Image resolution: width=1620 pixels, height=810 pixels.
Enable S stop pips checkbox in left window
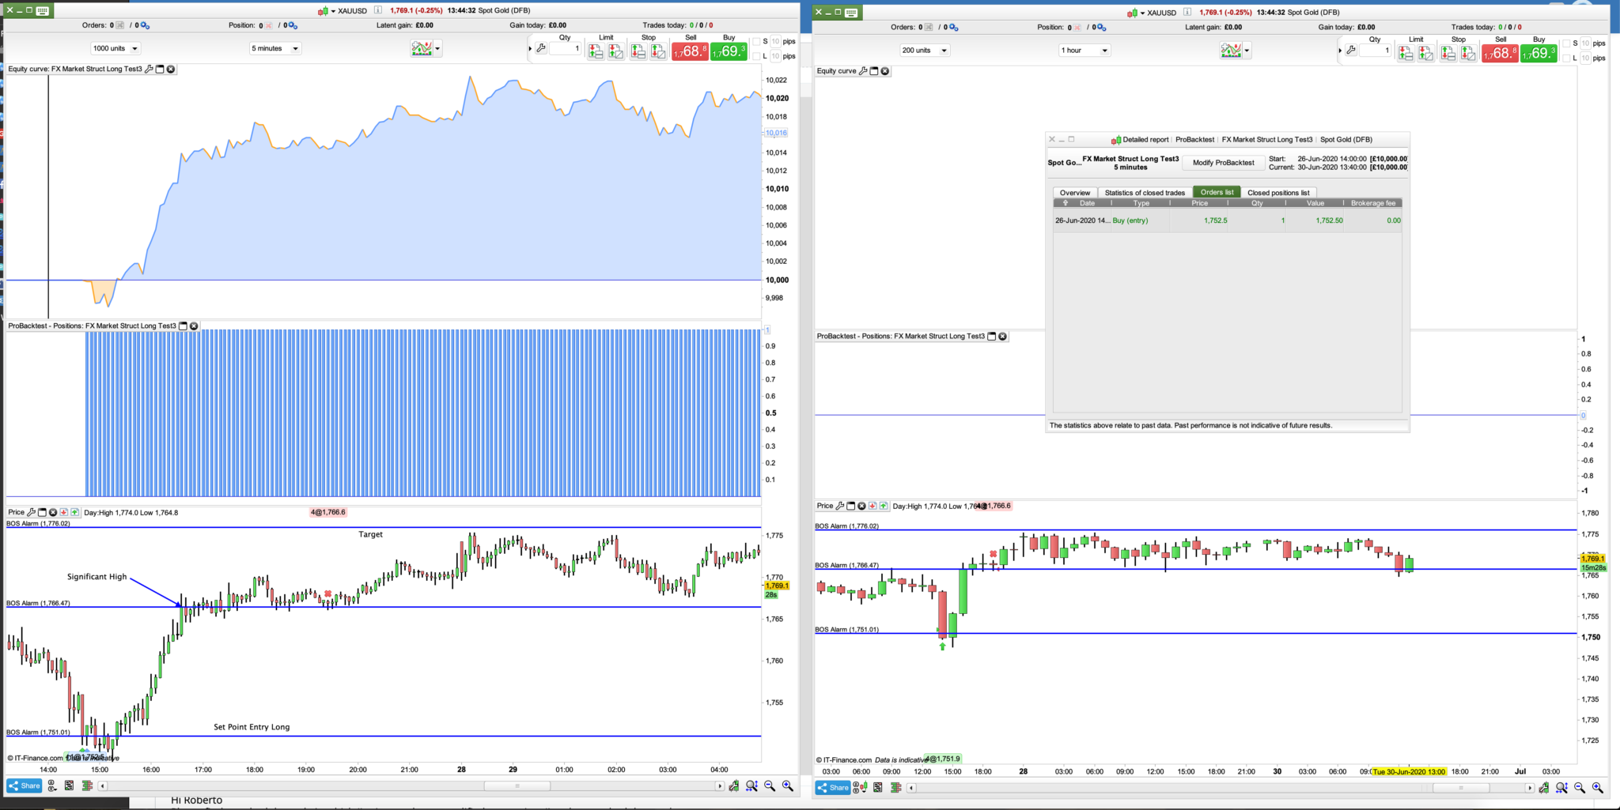coord(756,42)
